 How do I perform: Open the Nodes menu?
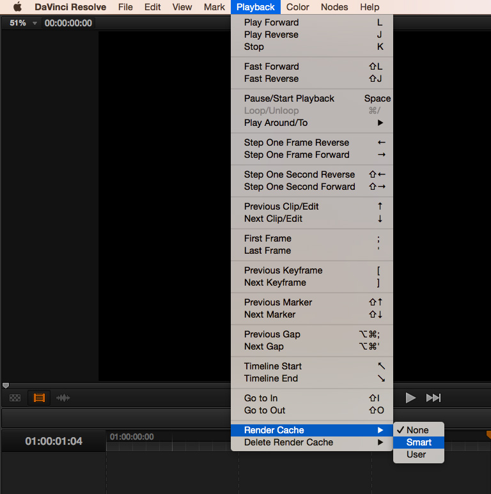(x=334, y=7)
